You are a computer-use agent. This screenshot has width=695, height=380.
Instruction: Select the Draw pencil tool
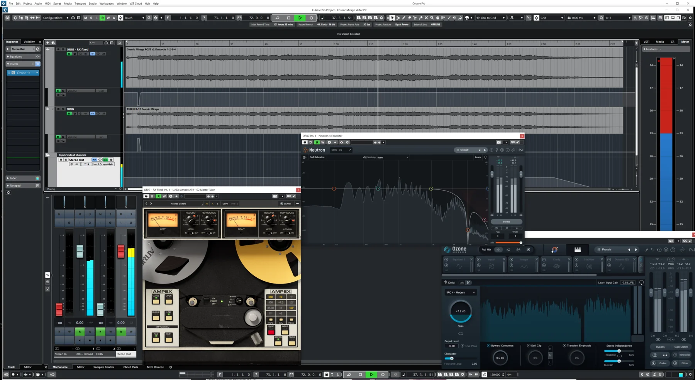click(403, 18)
